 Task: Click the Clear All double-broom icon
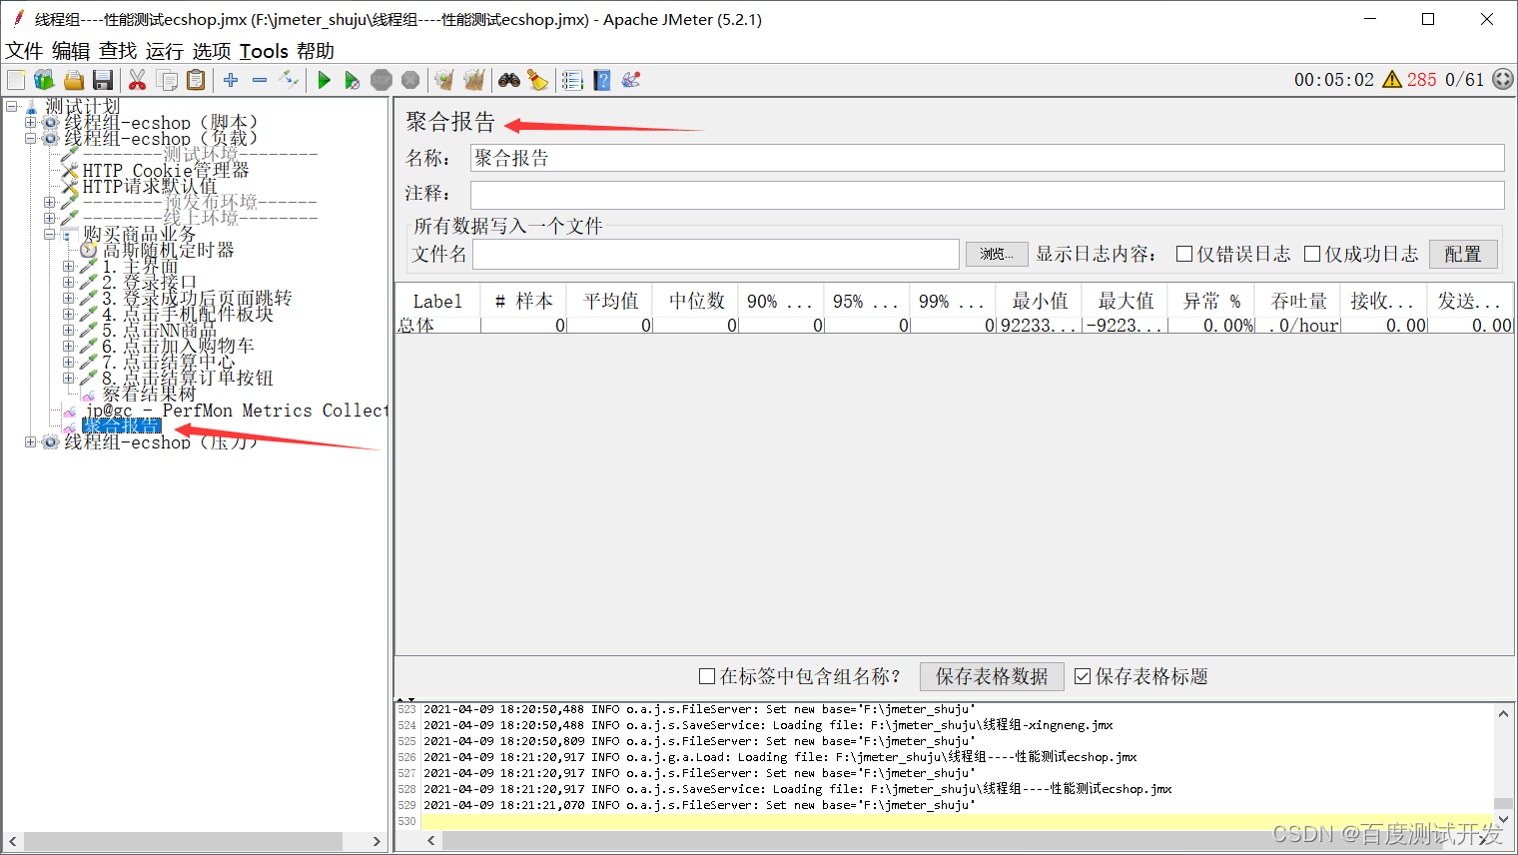tap(473, 80)
